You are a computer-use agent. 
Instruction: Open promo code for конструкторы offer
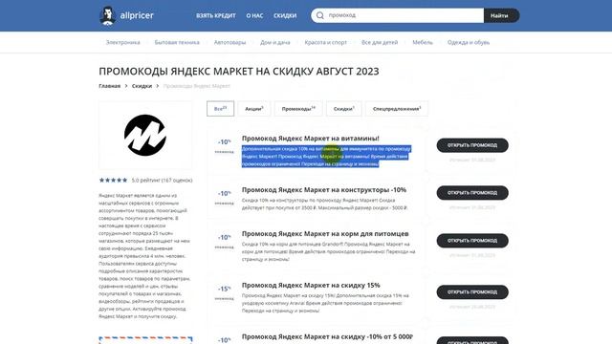pos(472,193)
